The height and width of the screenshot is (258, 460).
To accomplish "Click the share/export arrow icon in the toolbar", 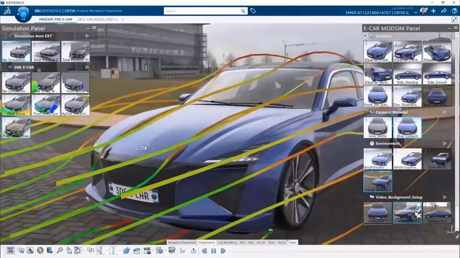I will 193,250.
